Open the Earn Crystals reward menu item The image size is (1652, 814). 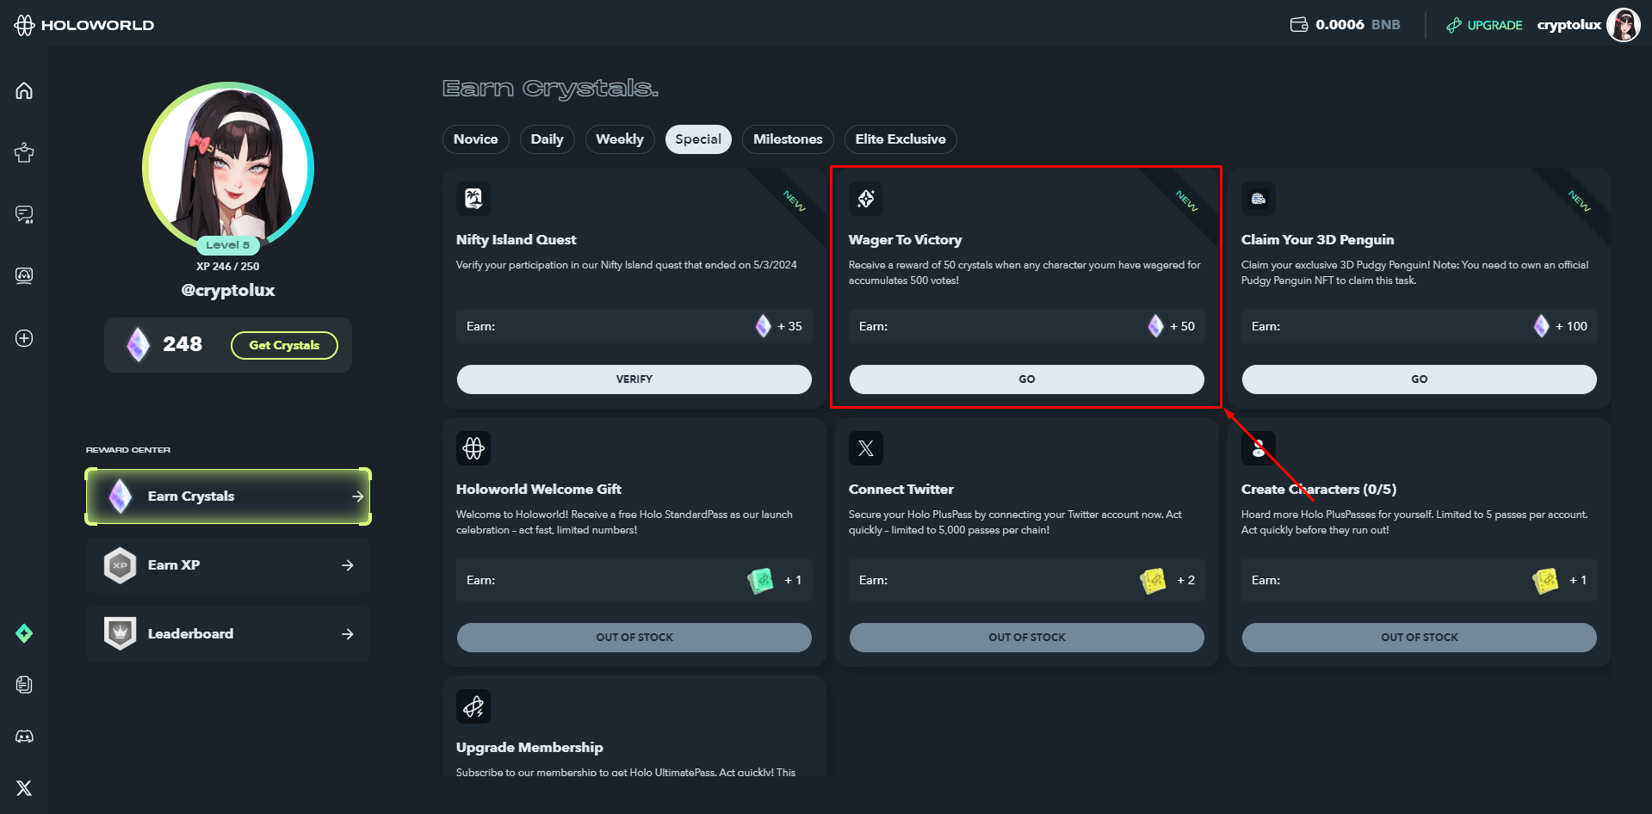[228, 496]
